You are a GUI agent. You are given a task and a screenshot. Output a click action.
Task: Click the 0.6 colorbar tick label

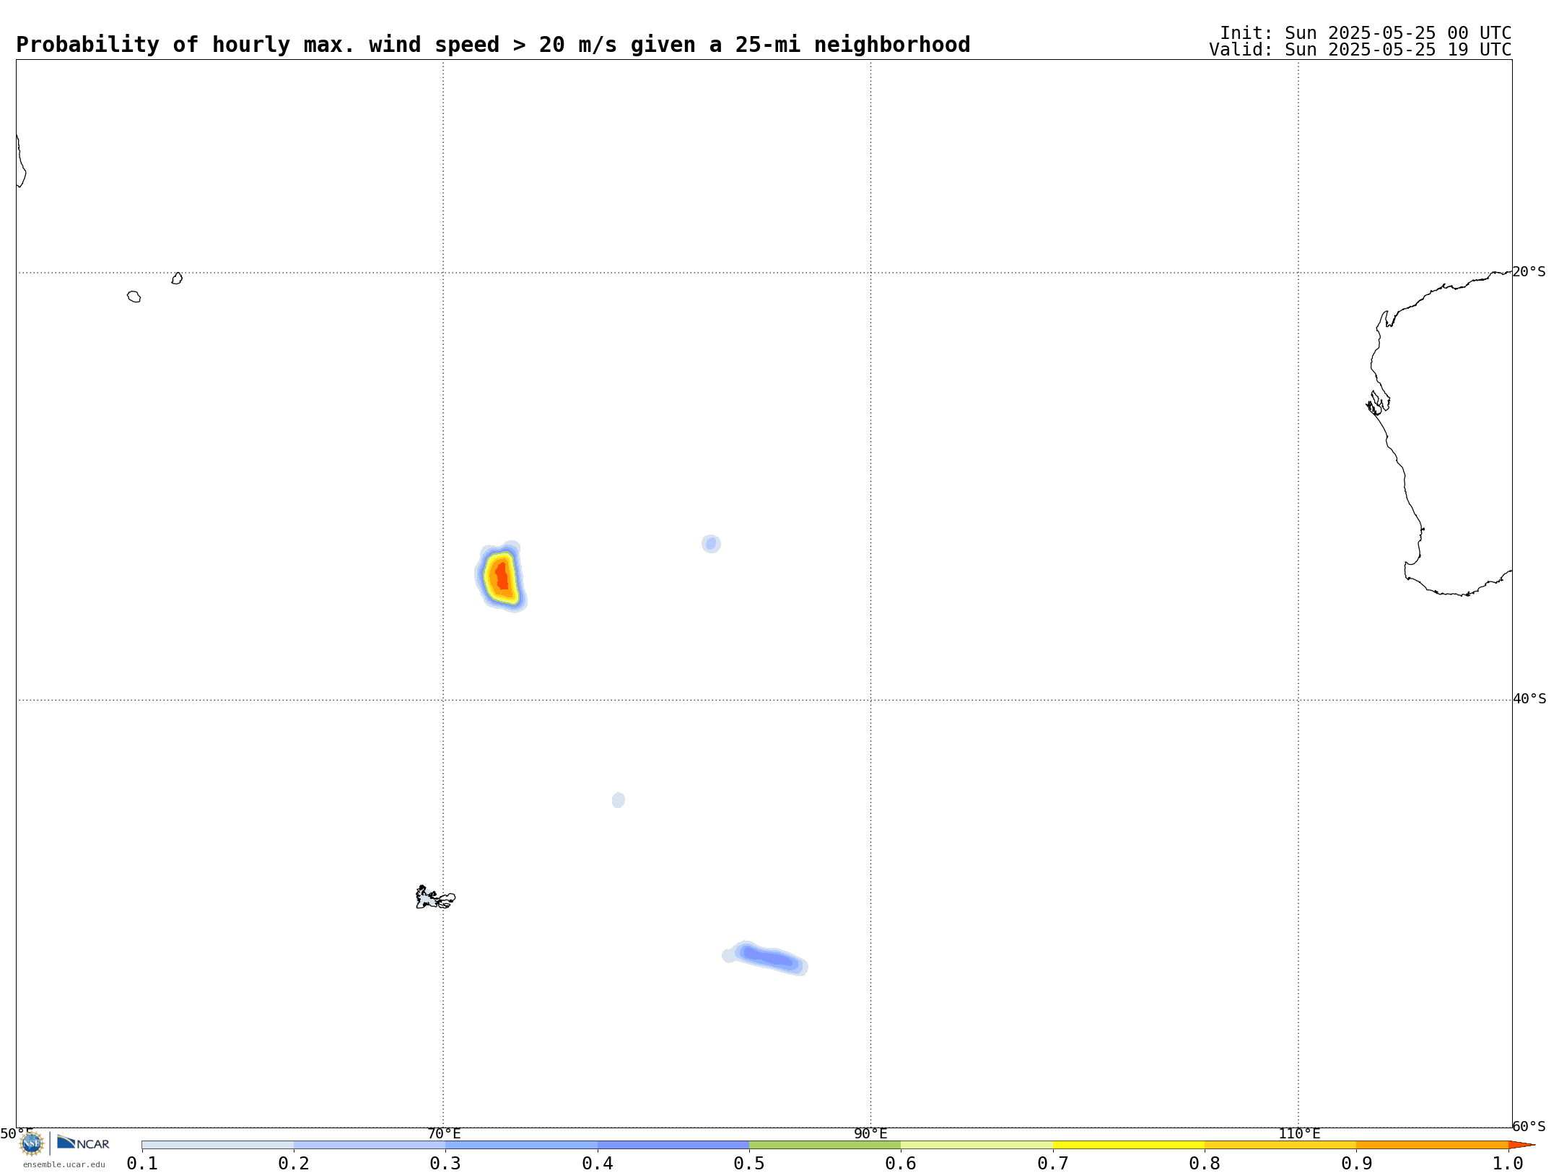(x=901, y=1163)
